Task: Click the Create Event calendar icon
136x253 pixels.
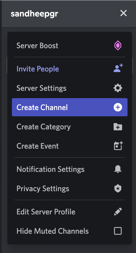Action: (x=118, y=146)
